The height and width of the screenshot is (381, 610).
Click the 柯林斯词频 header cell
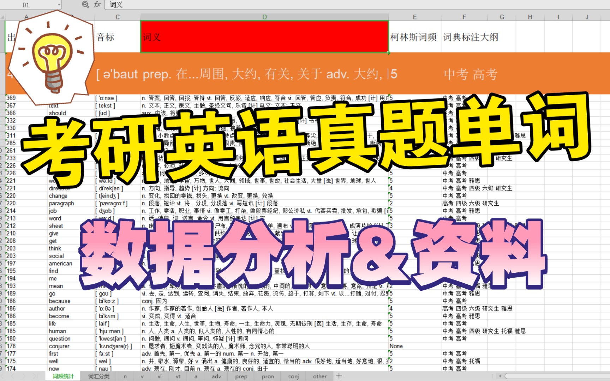pyautogui.click(x=415, y=37)
